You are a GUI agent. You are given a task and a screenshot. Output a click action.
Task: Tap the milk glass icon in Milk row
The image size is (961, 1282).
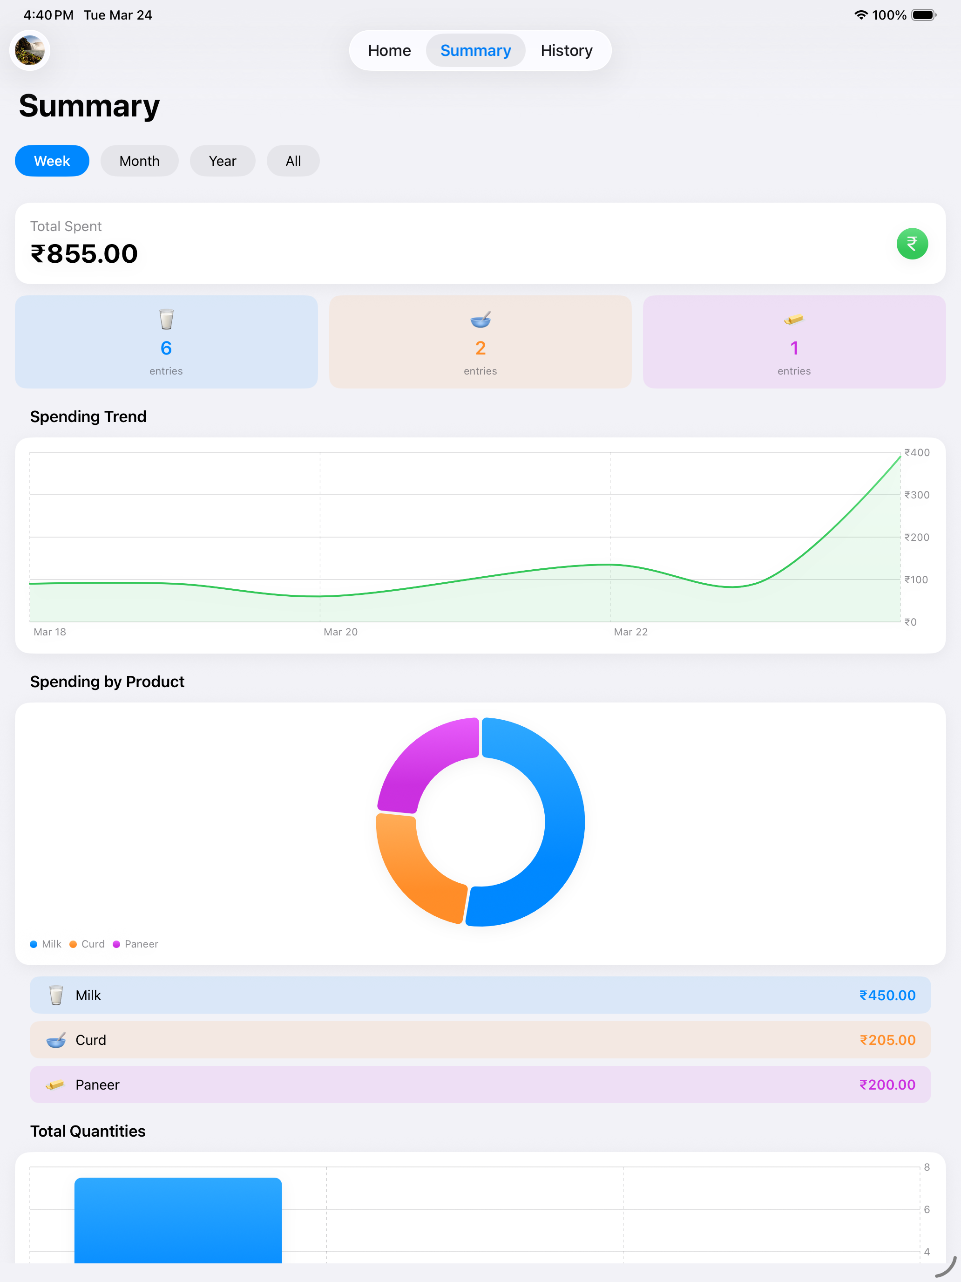click(x=56, y=995)
